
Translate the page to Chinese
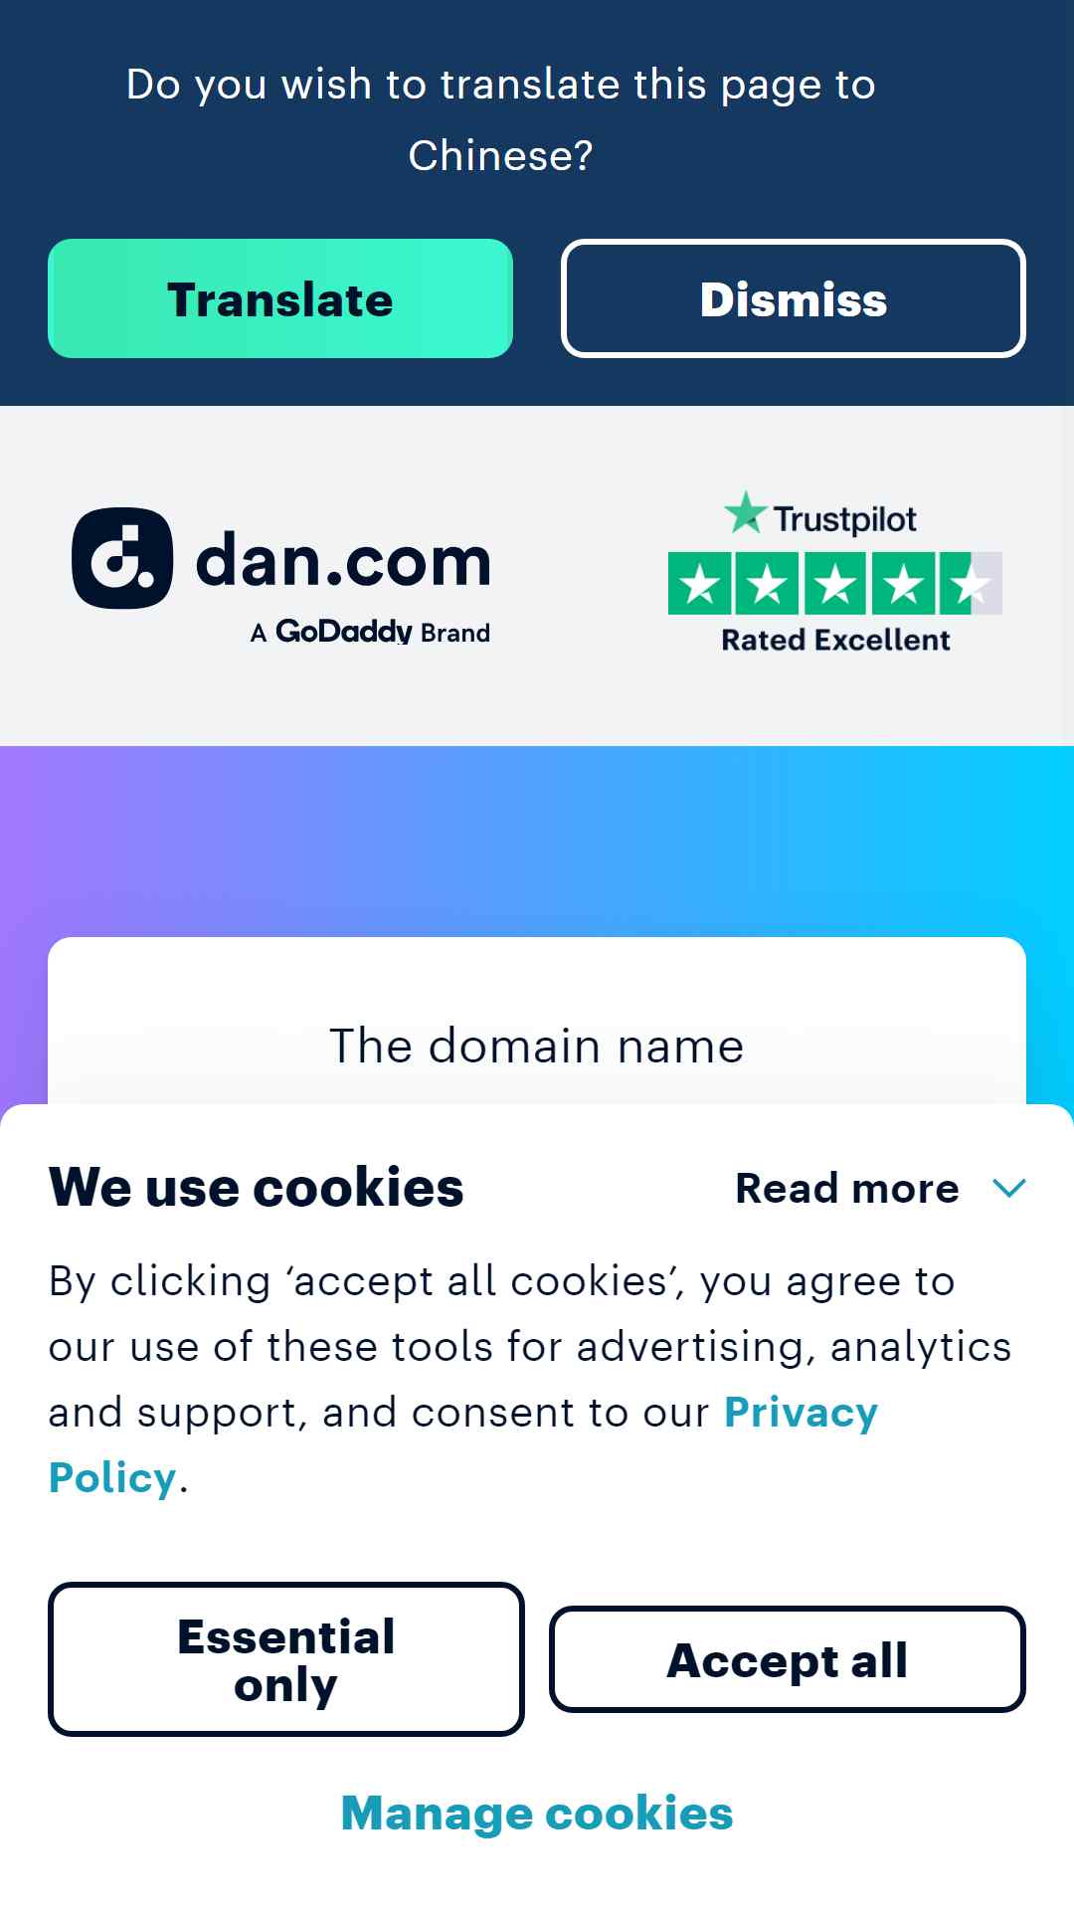click(x=280, y=298)
